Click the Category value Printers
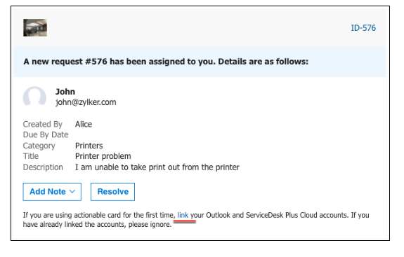 tap(89, 146)
